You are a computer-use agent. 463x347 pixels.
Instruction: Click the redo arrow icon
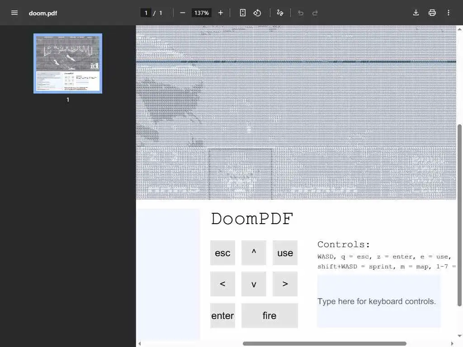(x=315, y=13)
